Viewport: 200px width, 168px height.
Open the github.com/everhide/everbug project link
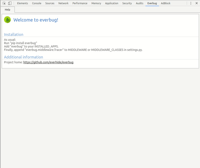[x=48, y=62]
